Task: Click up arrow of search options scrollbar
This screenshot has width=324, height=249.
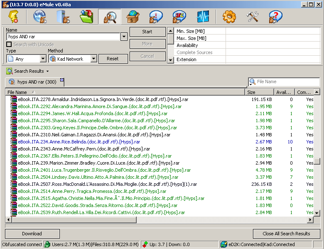Action: click(x=170, y=31)
